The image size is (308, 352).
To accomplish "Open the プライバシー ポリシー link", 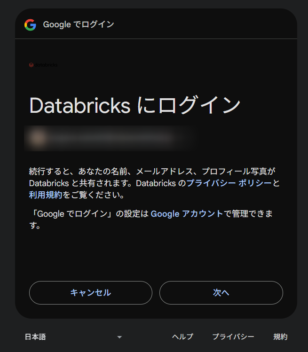I will 229,183.
